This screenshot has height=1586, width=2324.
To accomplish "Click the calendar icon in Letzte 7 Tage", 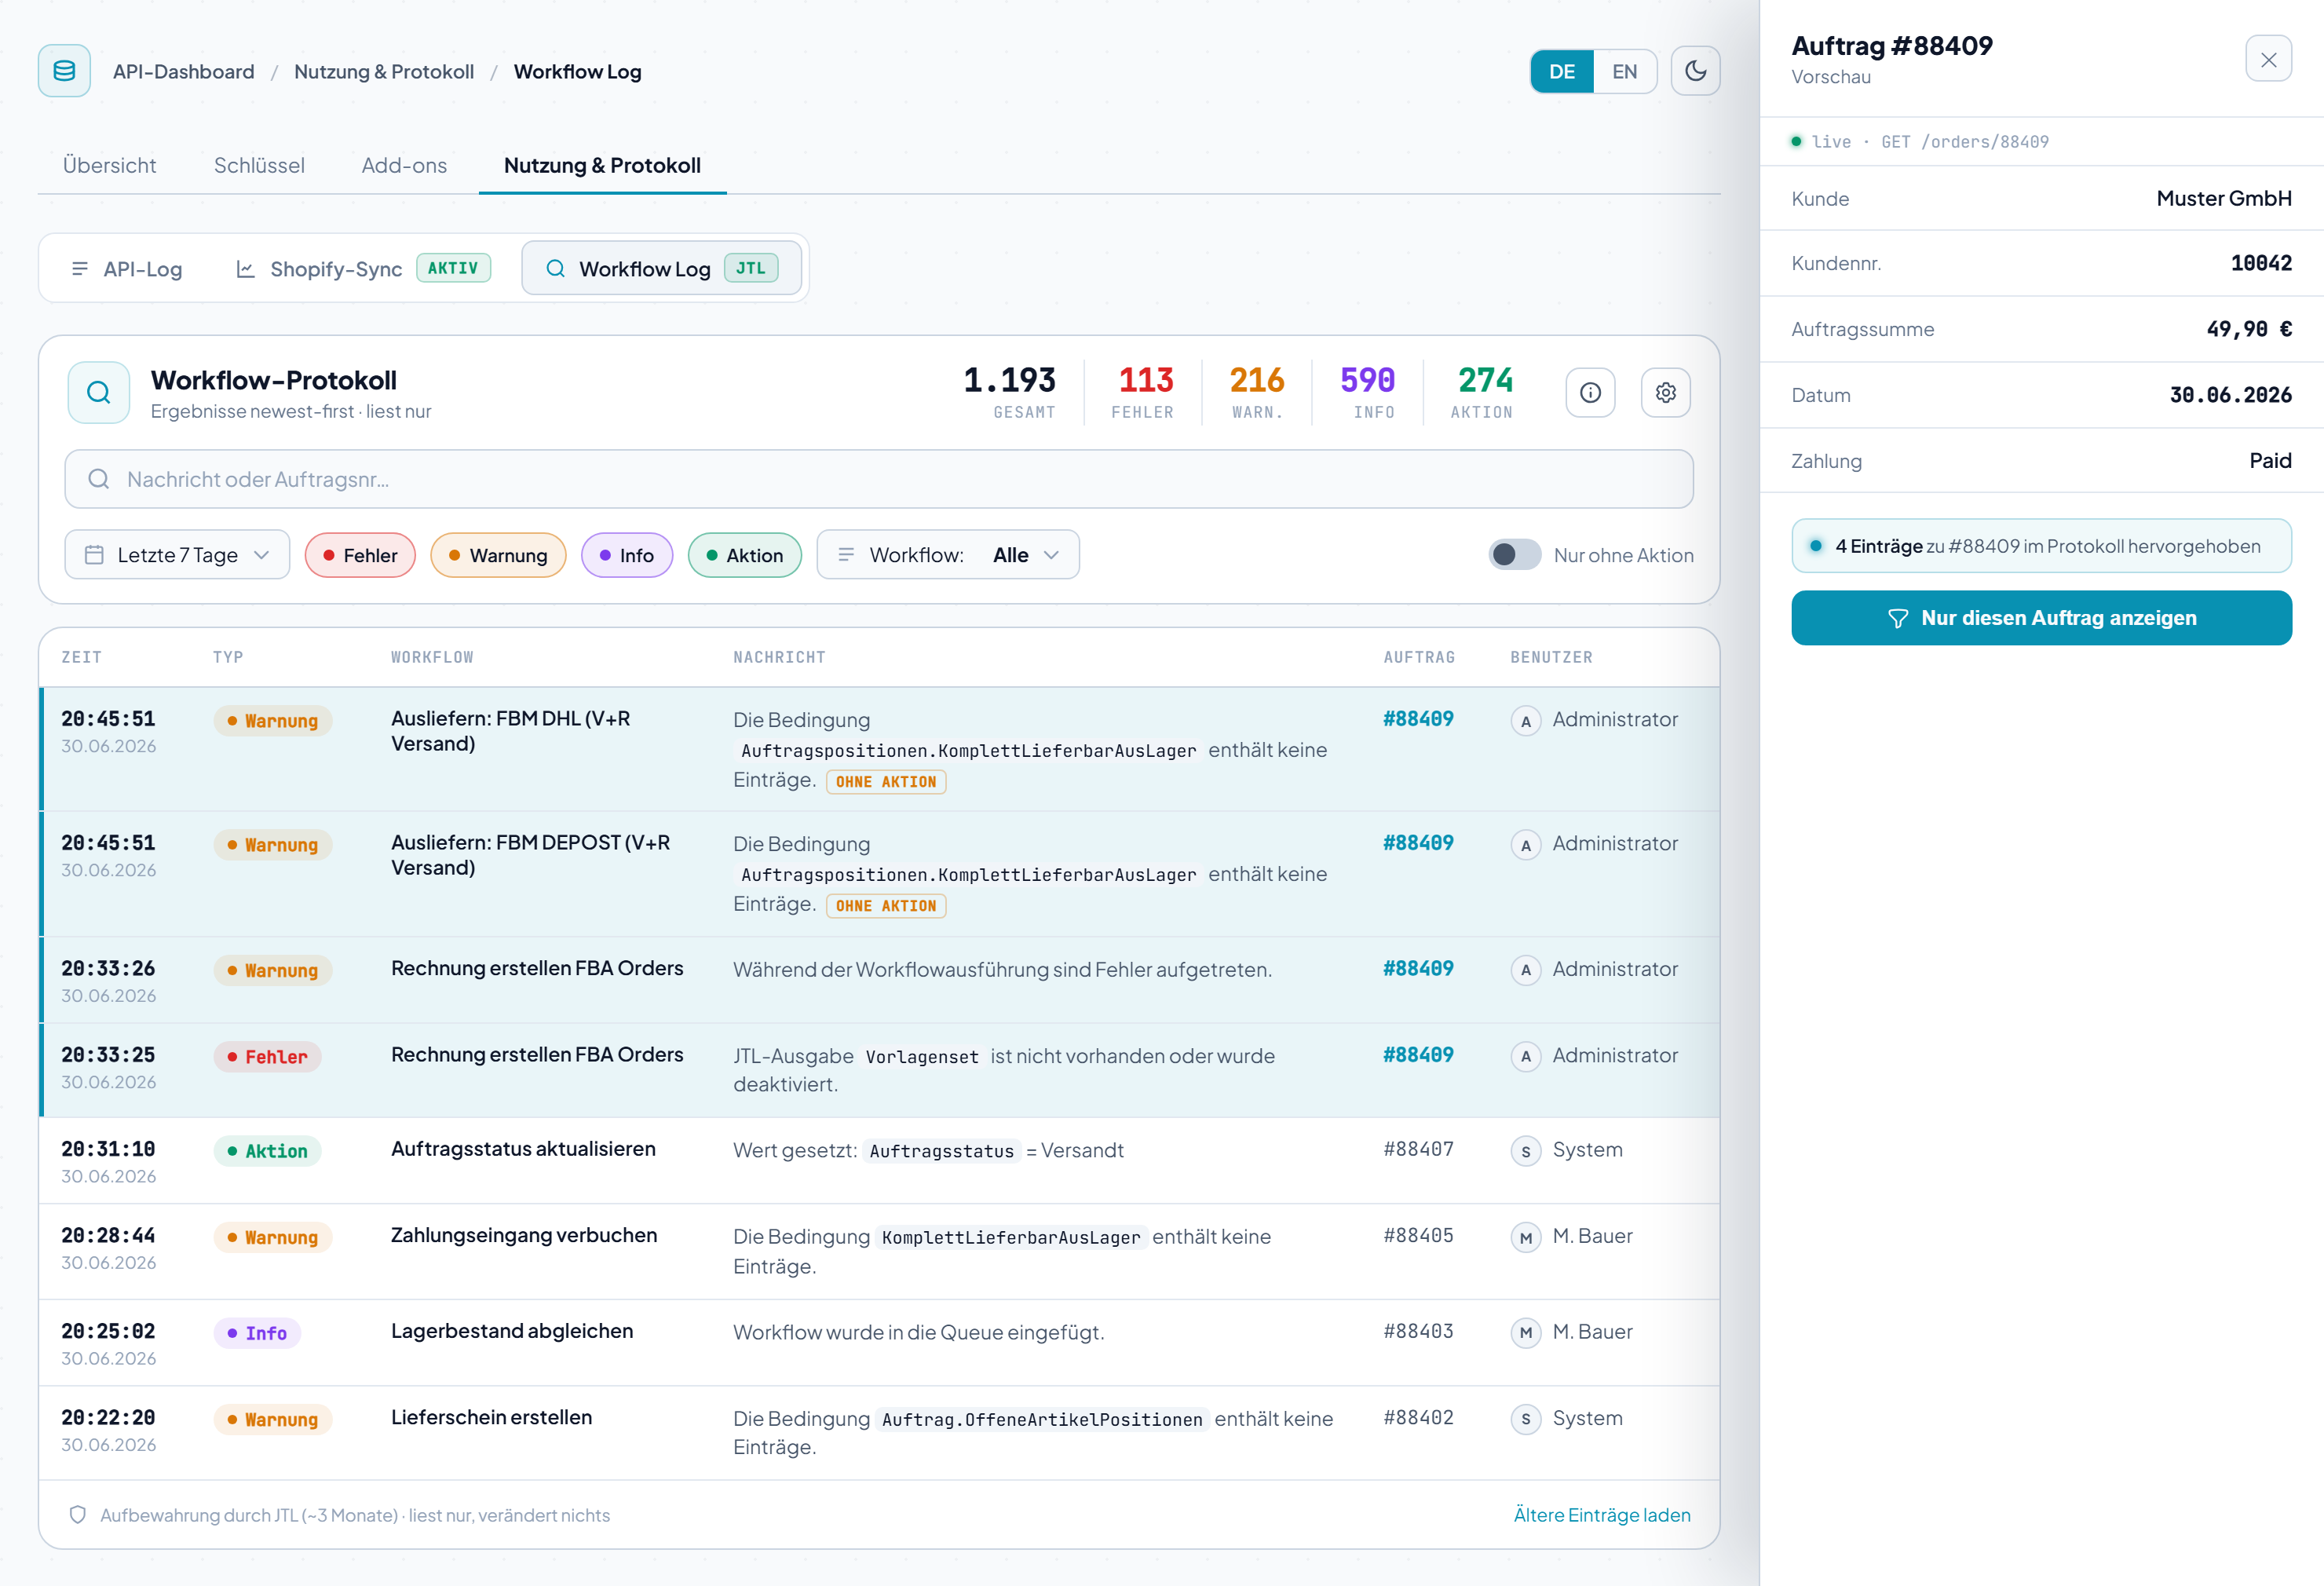I will (x=94, y=555).
